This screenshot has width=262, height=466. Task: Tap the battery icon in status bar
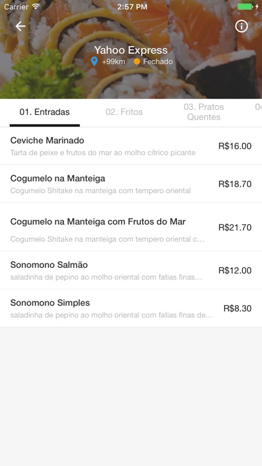(245, 7)
